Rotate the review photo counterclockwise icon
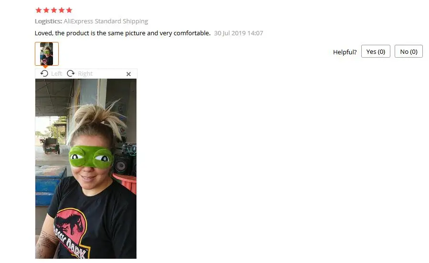 point(44,73)
